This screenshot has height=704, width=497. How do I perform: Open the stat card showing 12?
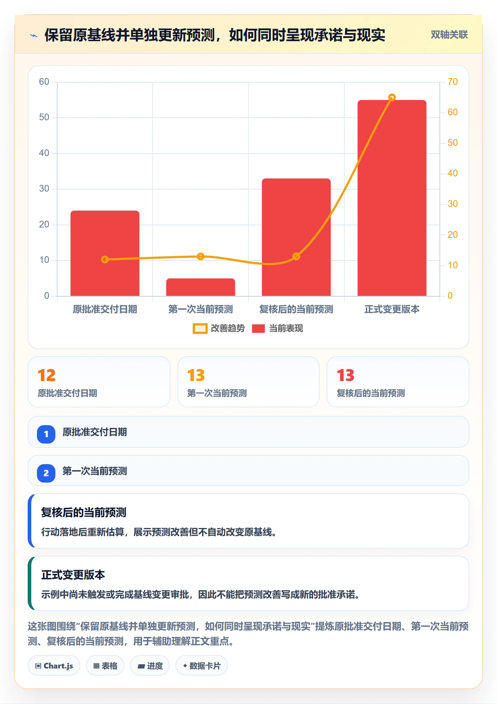(x=99, y=382)
